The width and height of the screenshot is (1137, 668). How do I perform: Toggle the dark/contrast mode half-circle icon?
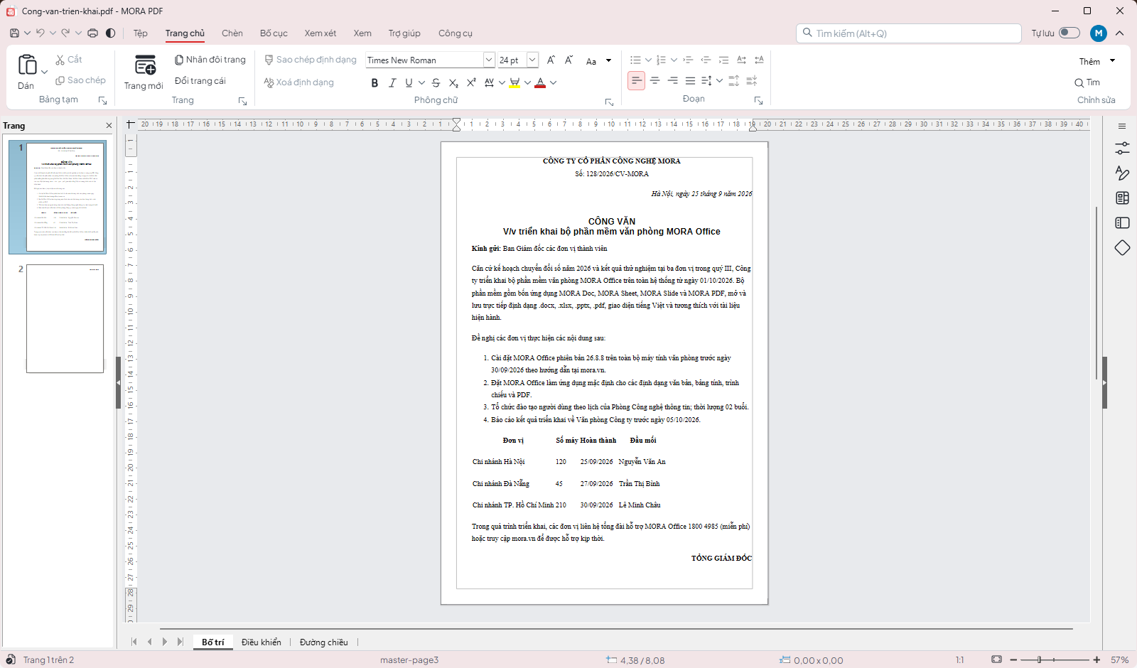111,33
